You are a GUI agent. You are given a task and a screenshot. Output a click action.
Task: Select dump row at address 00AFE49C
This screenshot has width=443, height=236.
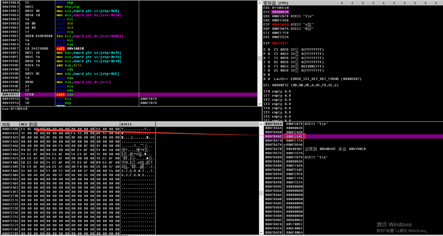click(129, 167)
